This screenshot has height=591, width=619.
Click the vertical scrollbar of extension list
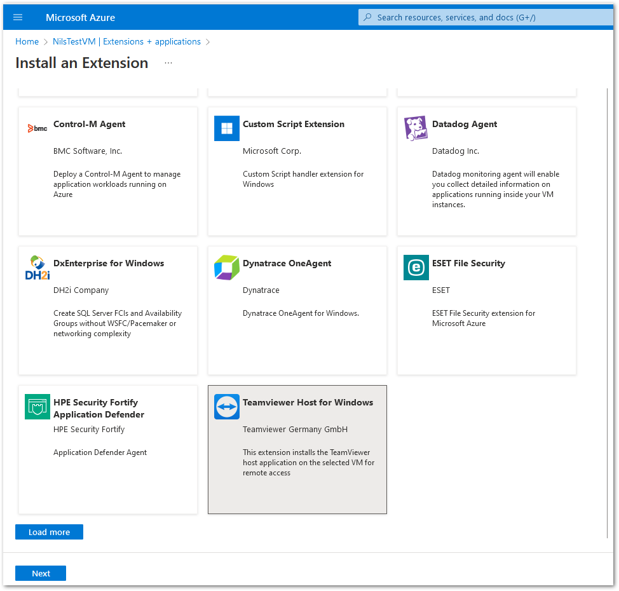click(607, 313)
